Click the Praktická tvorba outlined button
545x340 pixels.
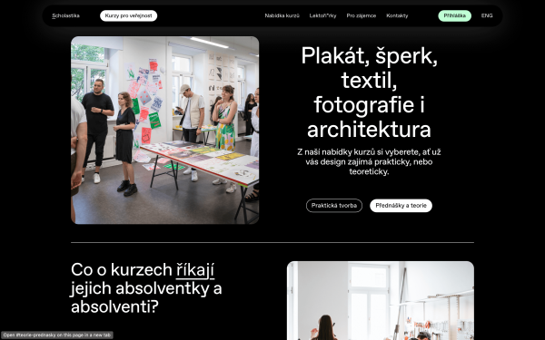(x=334, y=206)
